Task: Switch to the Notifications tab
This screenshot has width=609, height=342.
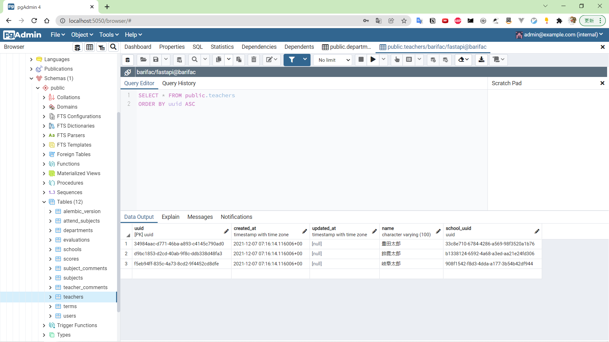Action: pos(237,217)
